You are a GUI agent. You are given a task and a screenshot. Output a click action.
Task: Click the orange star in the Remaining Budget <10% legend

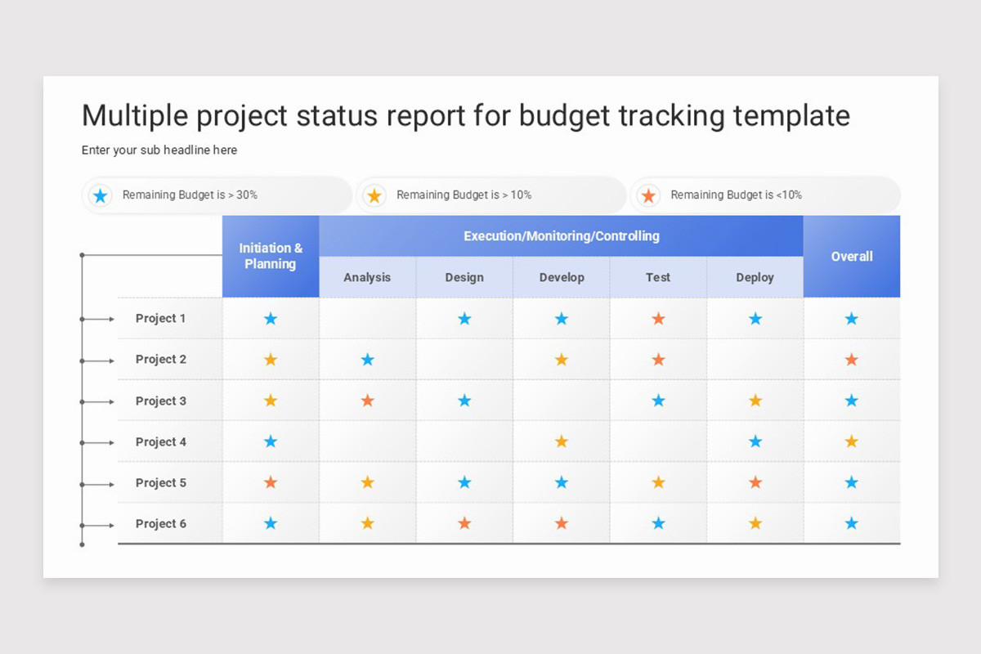click(649, 195)
